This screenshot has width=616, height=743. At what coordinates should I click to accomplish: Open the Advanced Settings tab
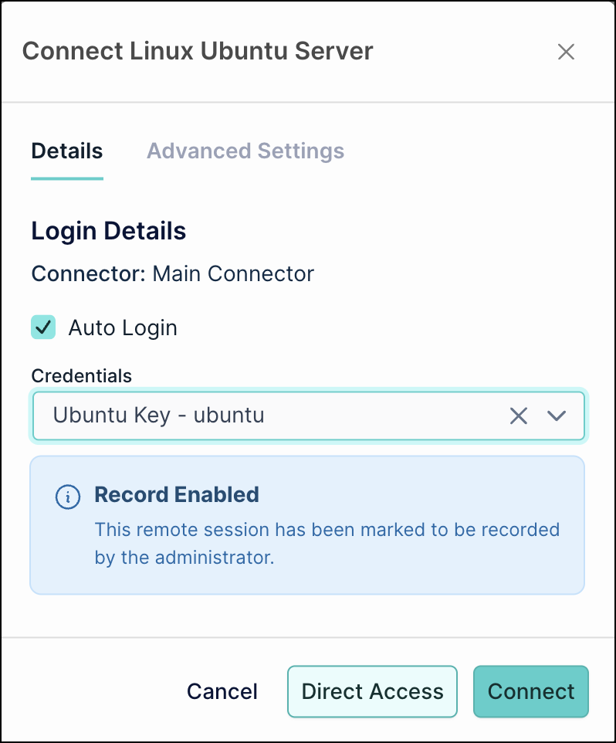(245, 151)
